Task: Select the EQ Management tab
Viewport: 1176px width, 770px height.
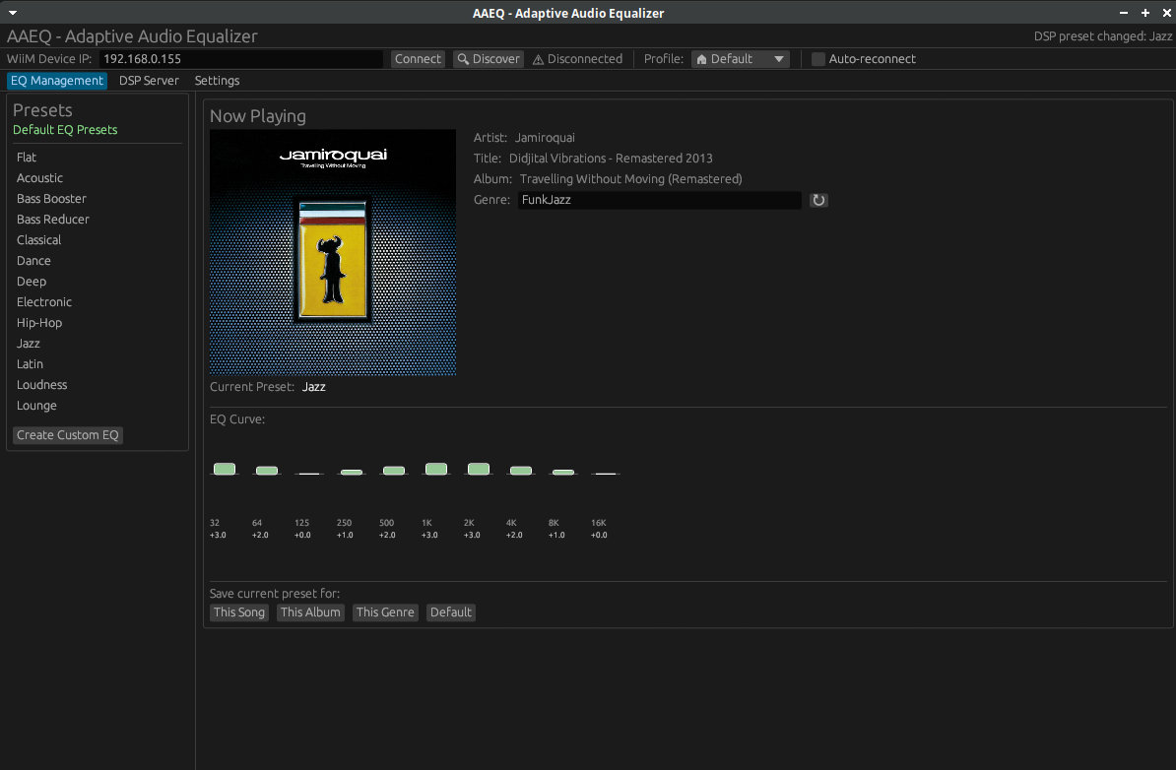Action: coord(57,81)
